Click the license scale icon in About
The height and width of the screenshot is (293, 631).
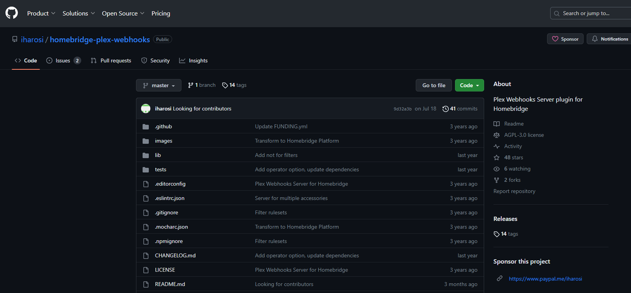point(496,135)
